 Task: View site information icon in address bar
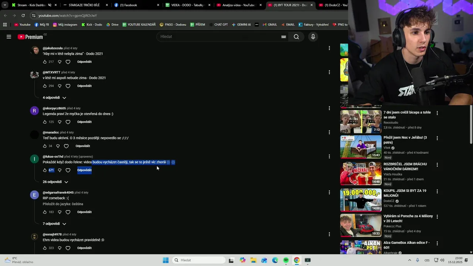(34, 16)
